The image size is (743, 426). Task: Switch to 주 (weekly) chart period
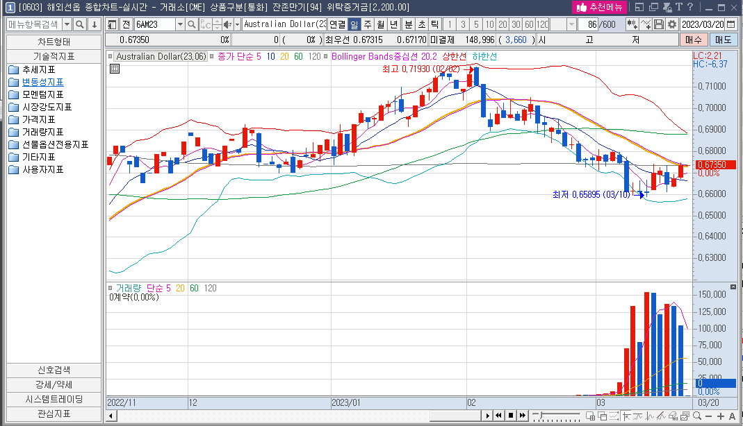pos(367,24)
